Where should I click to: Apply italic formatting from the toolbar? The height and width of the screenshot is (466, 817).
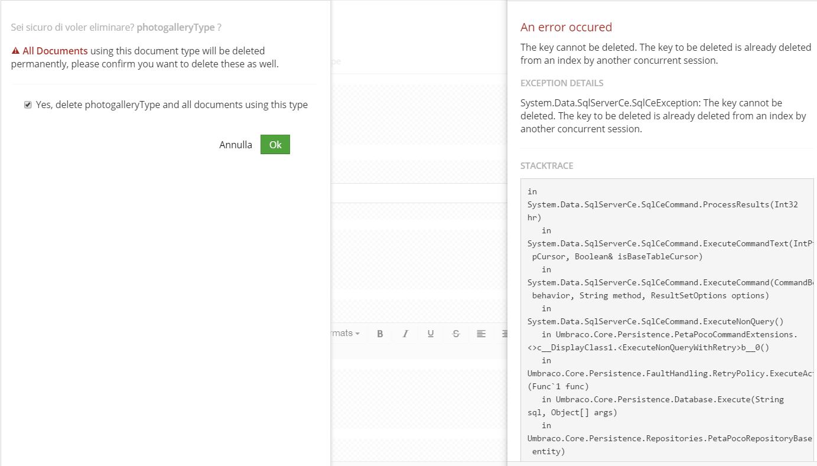tap(405, 334)
